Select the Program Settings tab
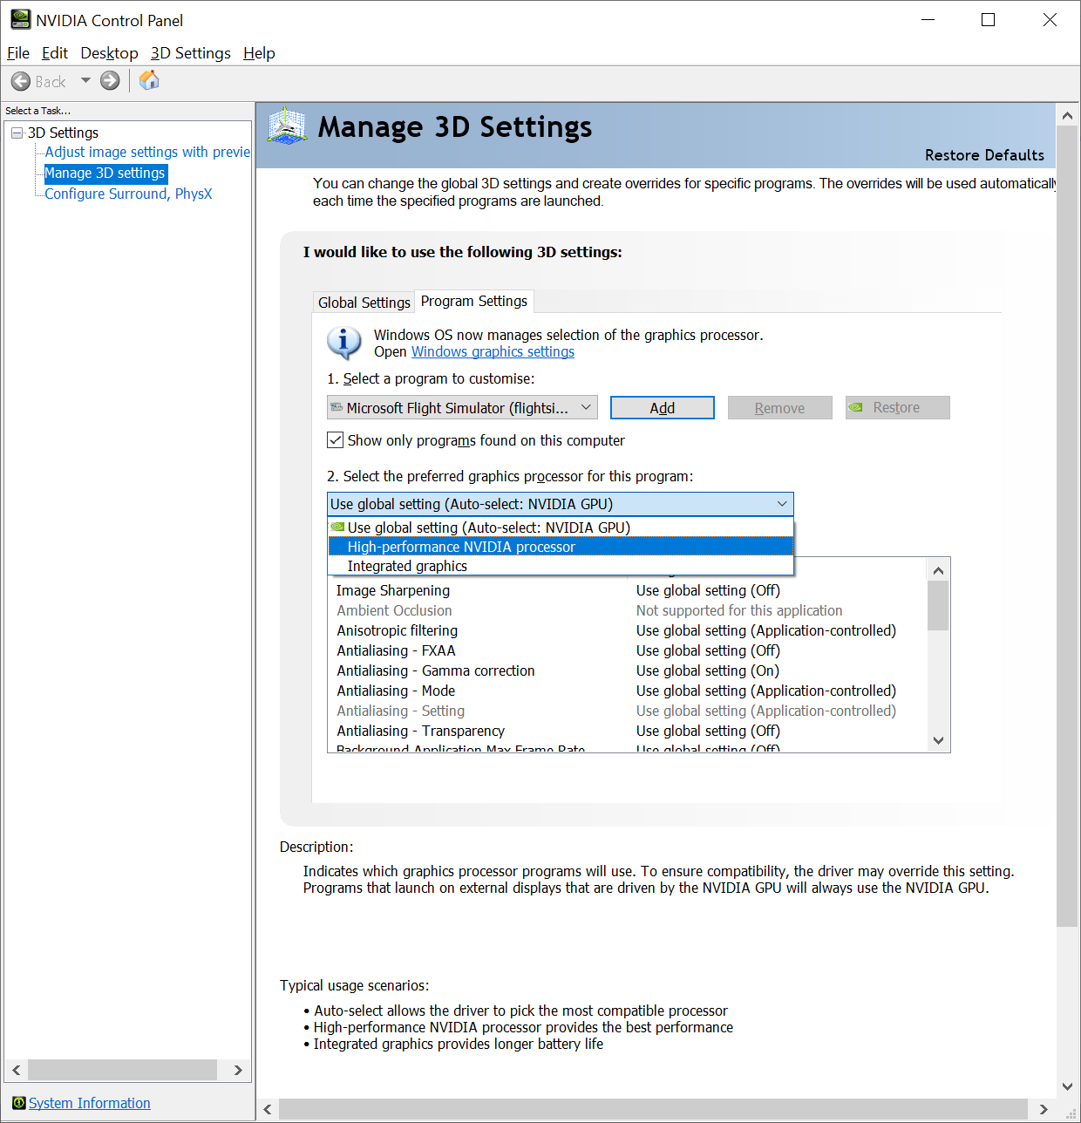This screenshot has width=1081, height=1123. 473,301
